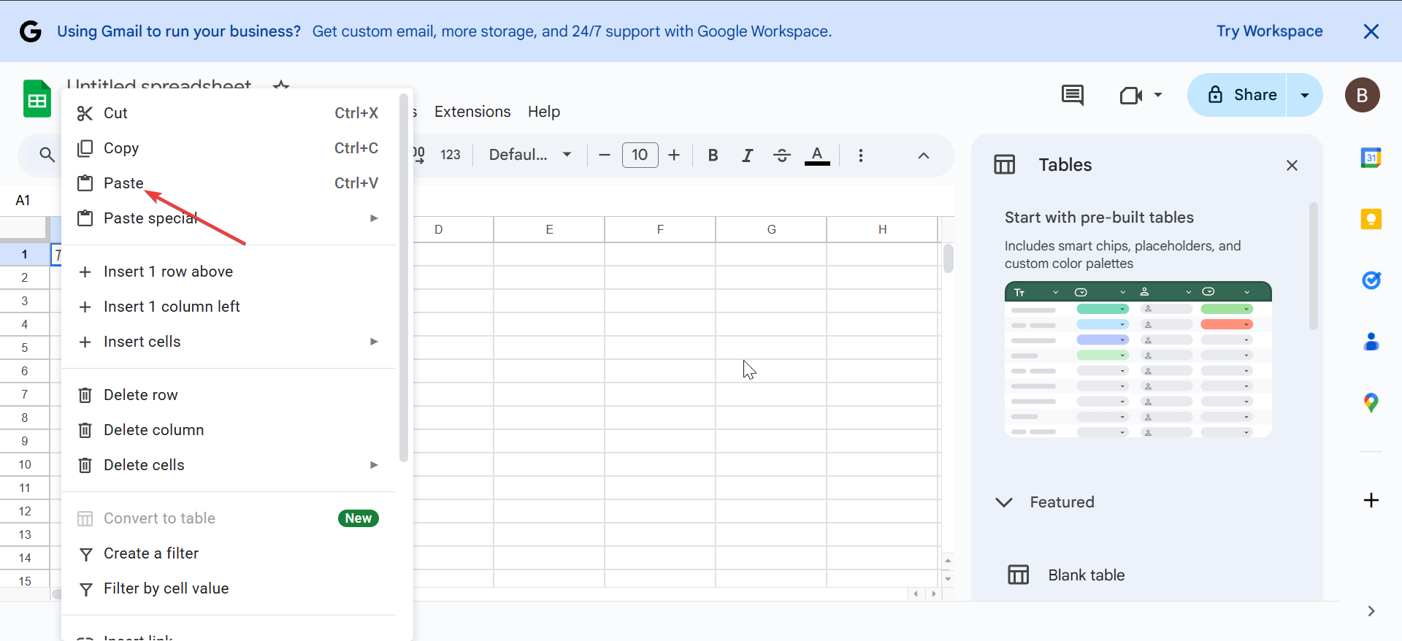1402x641 pixels.
Task: Dismiss the Google Workspace promo banner
Action: click(x=1371, y=31)
